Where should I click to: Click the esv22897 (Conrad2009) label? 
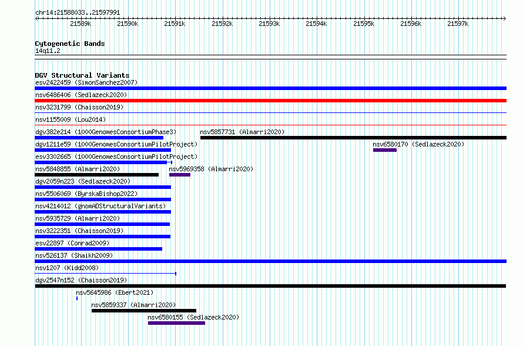pos(72,243)
